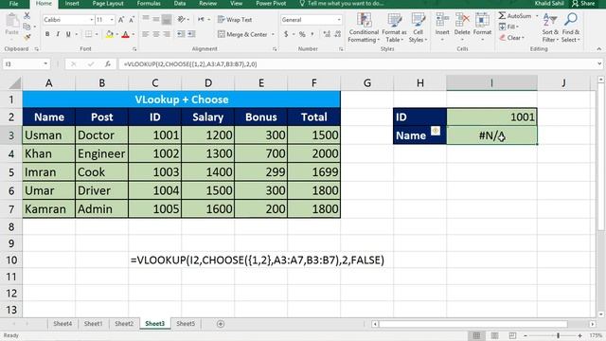Click the error warning smart tag icon
The image size is (606, 341).
[436, 131]
